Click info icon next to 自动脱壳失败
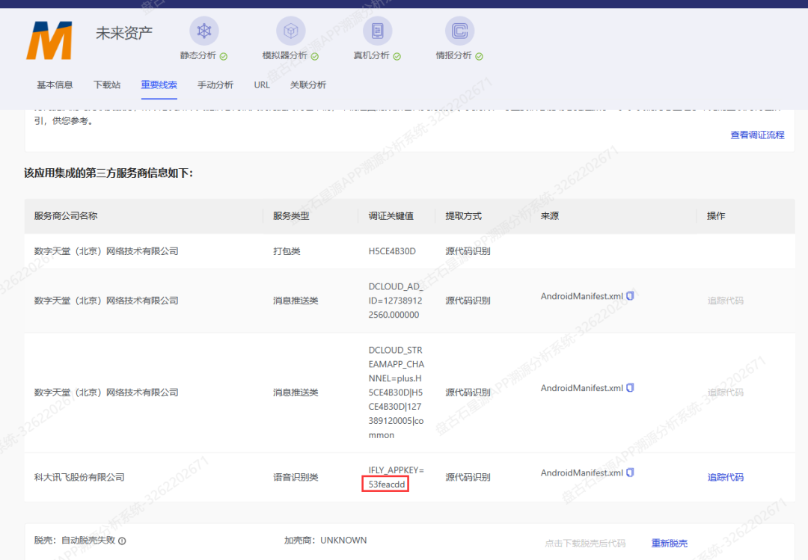The width and height of the screenshot is (808, 560). (x=122, y=541)
